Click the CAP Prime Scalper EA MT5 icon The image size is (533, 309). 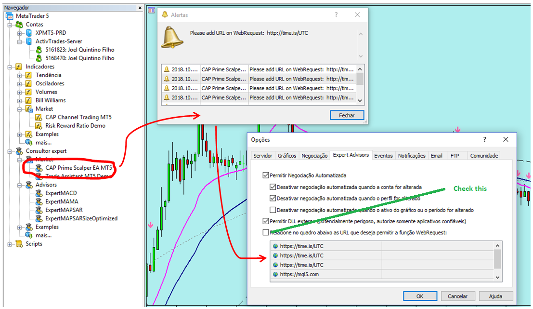click(39, 168)
